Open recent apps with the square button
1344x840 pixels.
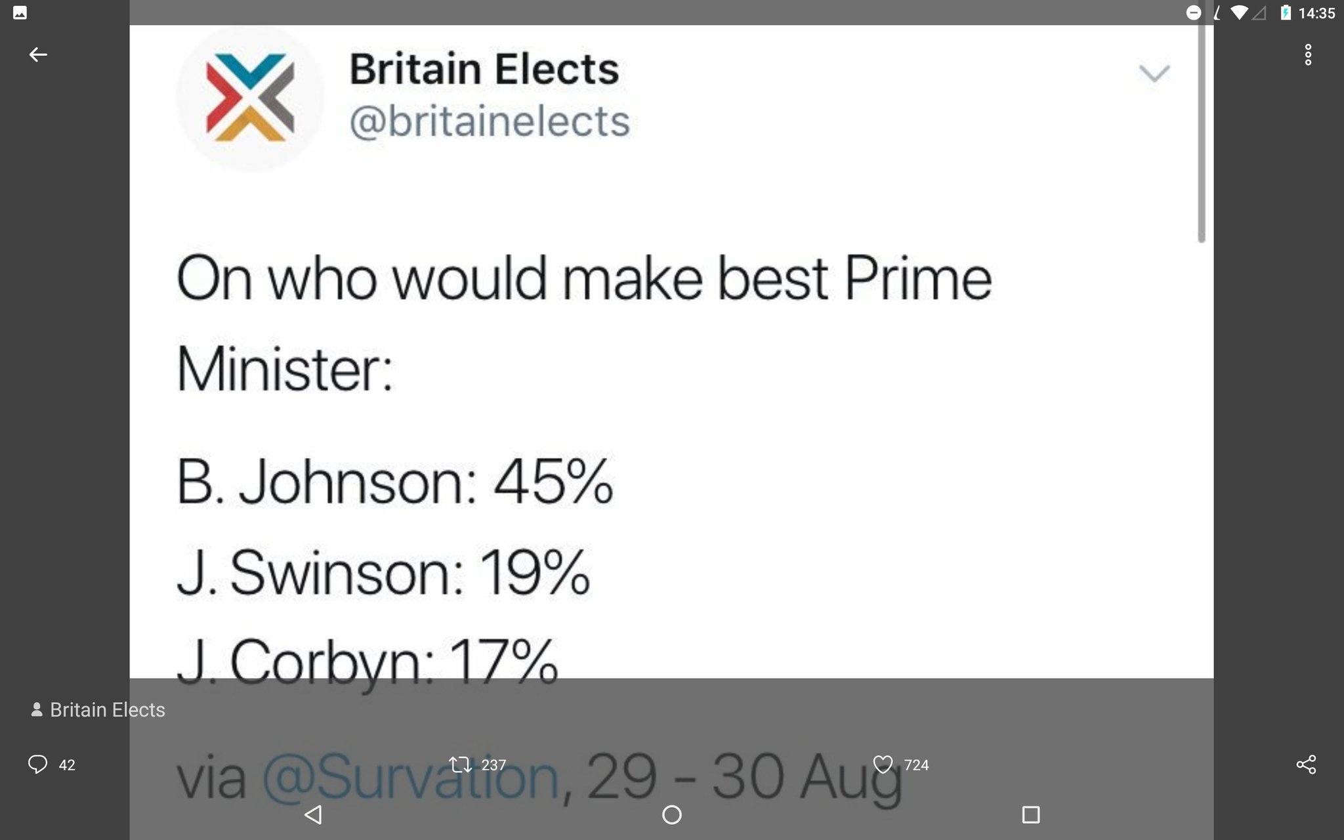pyautogui.click(x=1031, y=815)
